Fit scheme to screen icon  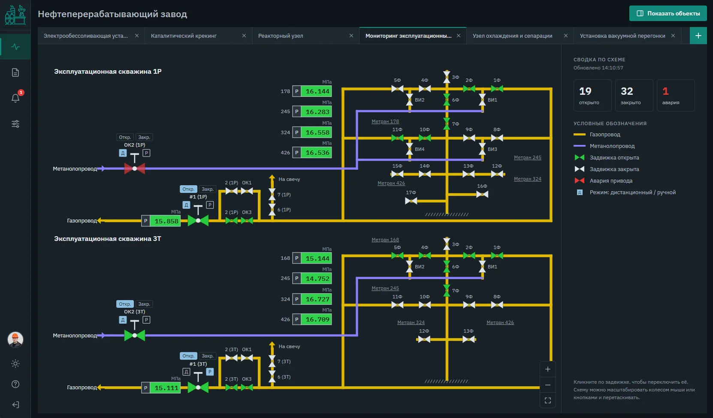pyautogui.click(x=548, y=400)
